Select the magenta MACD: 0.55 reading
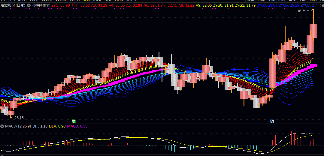324x156 pixels. 77,126
